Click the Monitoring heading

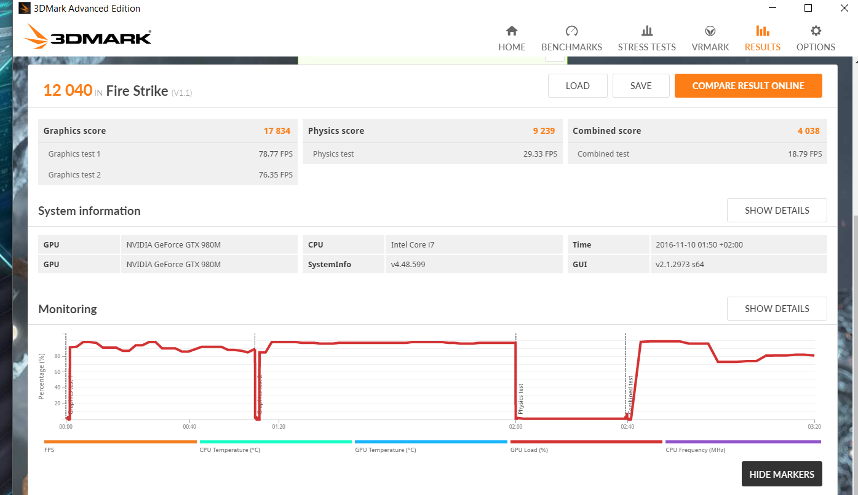[x=68, y=309]
